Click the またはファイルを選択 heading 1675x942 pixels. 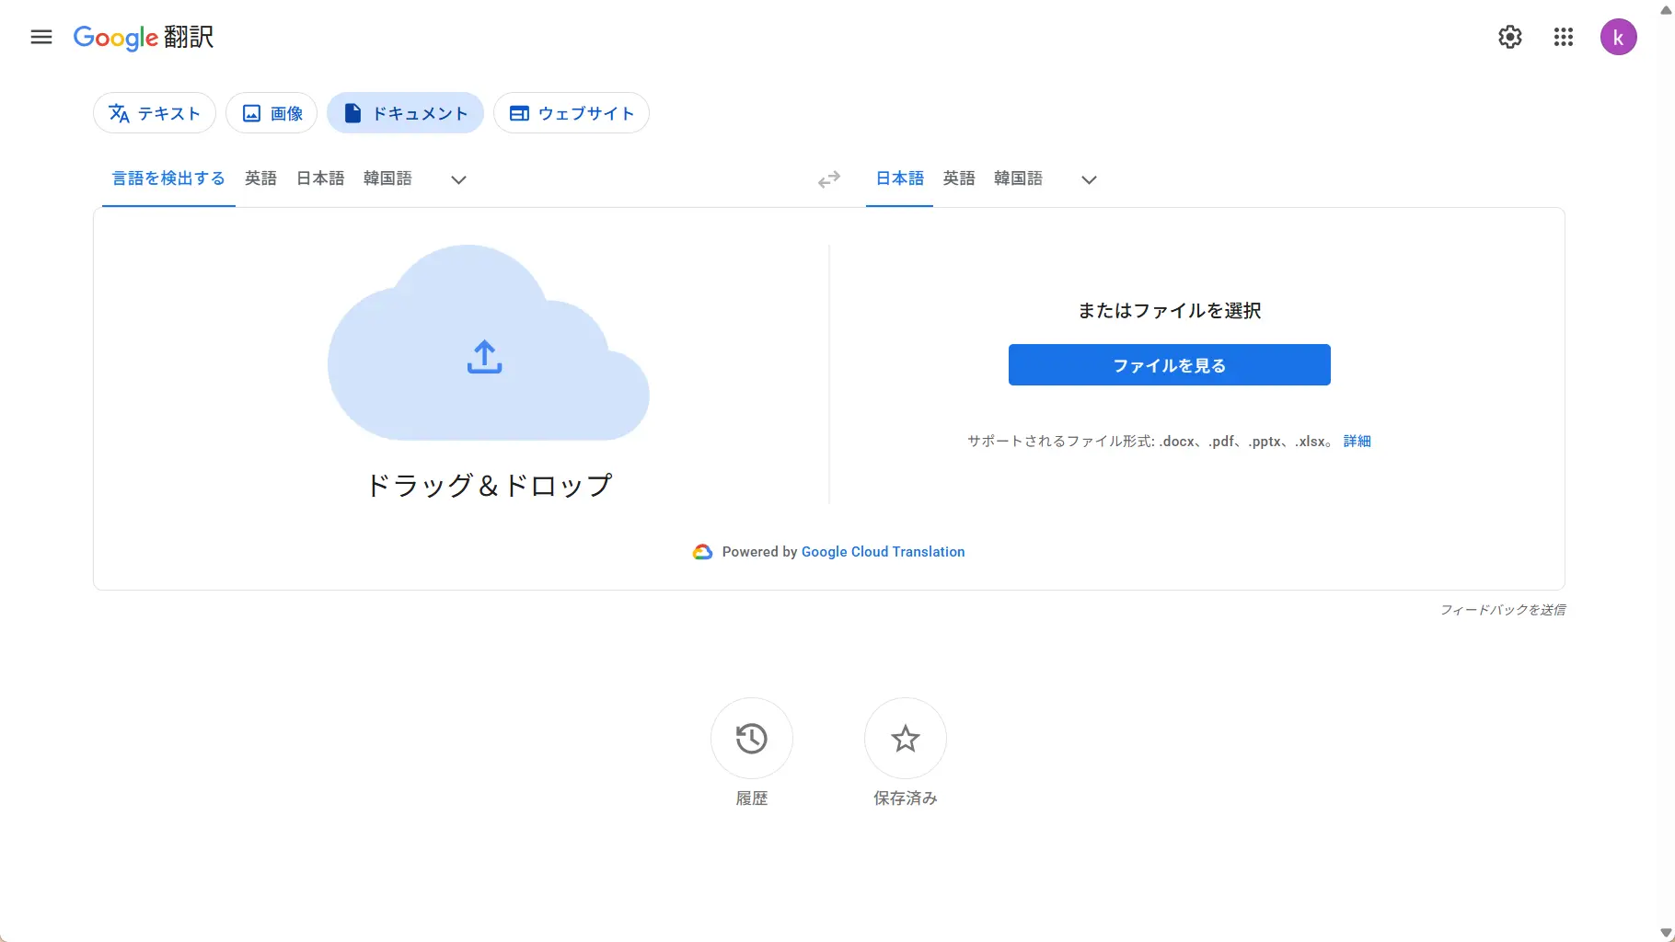(x=1170, y=311)
